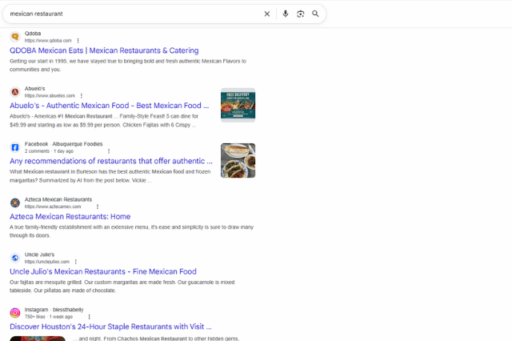Image resolution: width=512 pixels, height=341 pixels.
Task: Click the Instagram favicon on blessthabelly result
Action: pyautogui.click(x=15, y=313)
